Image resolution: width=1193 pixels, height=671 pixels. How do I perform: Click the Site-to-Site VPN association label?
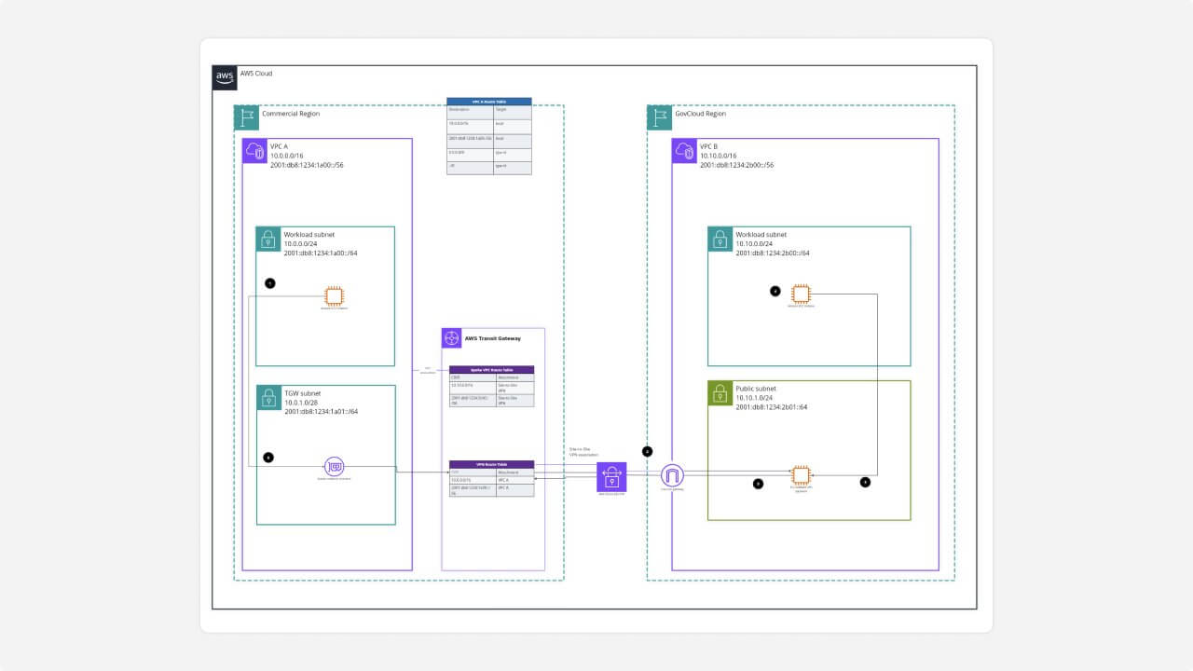[x=583, y=452]
